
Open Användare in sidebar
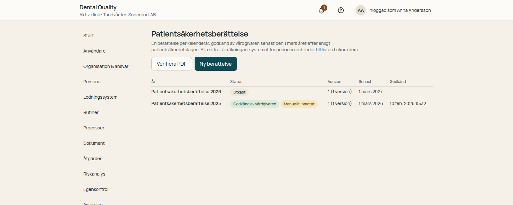94,51
